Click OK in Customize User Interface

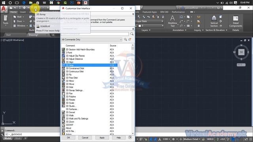click(68, 138)
